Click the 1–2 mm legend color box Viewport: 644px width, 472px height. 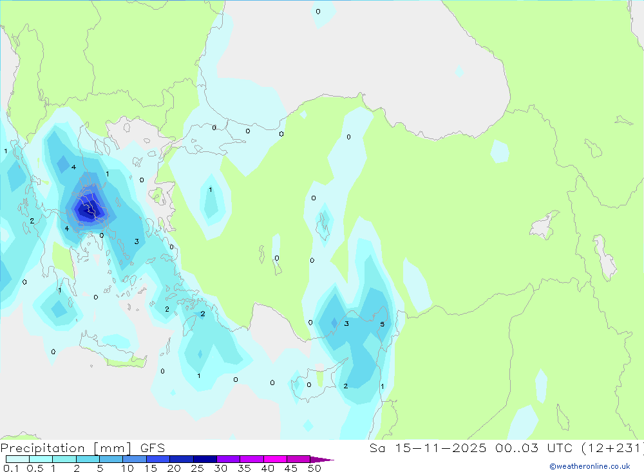coord(64,459)
